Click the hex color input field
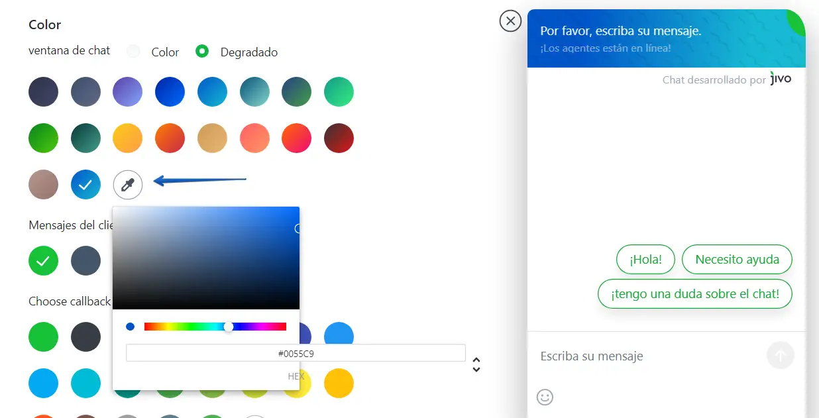The width and height of the screenshot is (819, 418). pos(296,353)
